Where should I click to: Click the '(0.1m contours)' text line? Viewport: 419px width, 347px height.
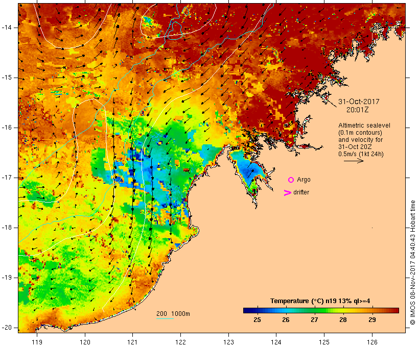pos(360,133)
